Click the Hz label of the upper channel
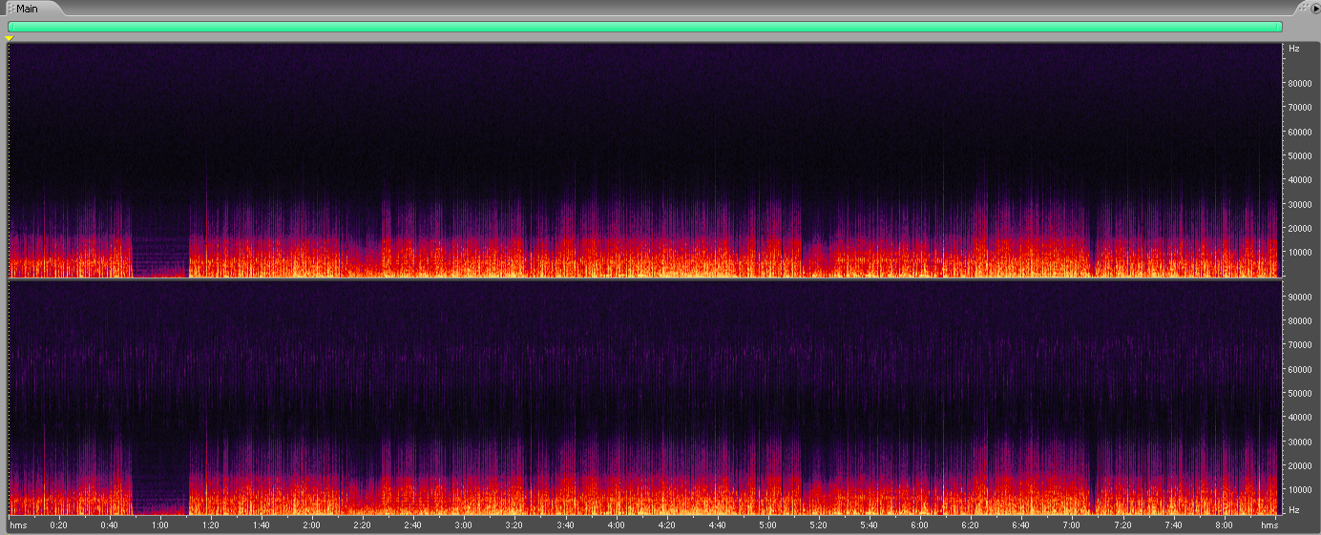The width and height of the screenshot is (1321, 535). point(1293,48)
